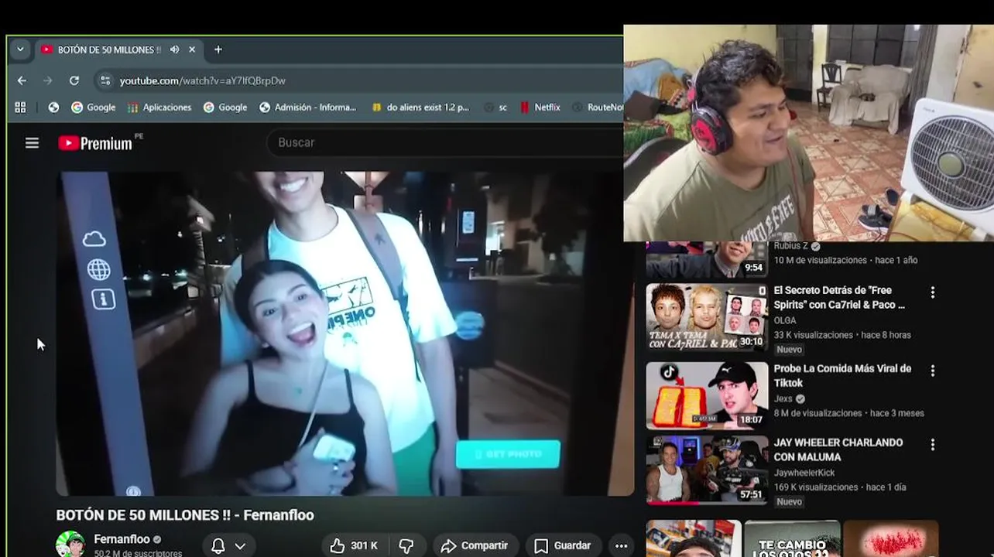Open options menu for Free Spirits video
Viewport: 994px width, 557px height.
[932, 292]
